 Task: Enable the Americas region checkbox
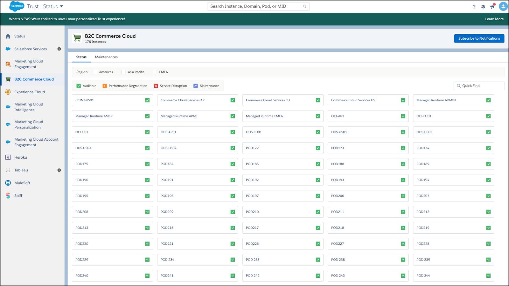[x=94, y=72]
